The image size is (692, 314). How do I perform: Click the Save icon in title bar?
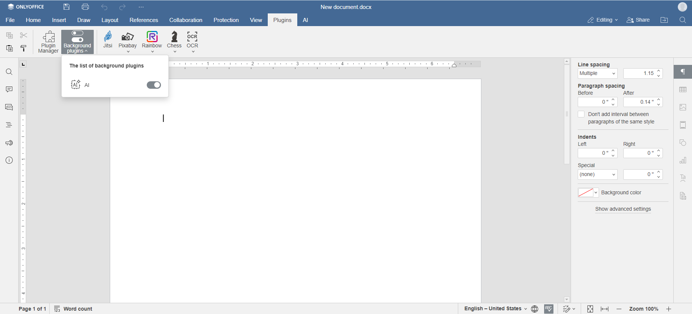point(66,7)
